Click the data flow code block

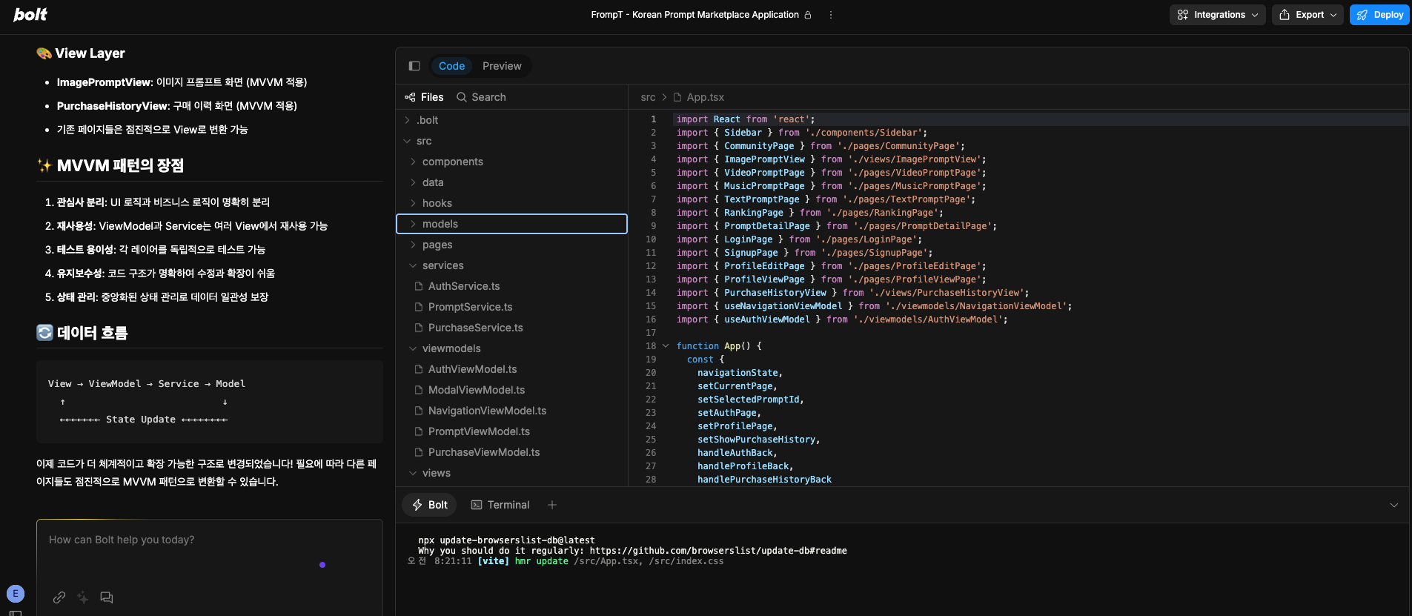click(210, 402)
